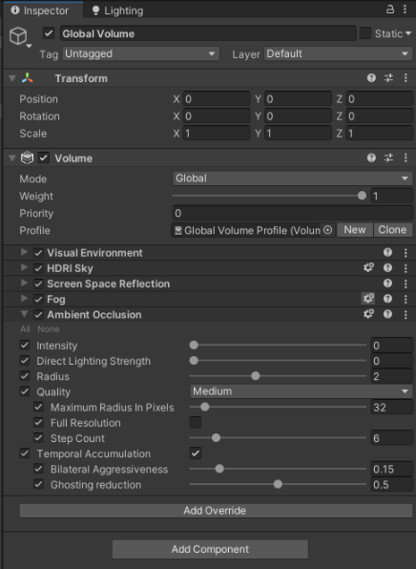
Task: Click the Add Override button
Action: (x=216, y=511)
